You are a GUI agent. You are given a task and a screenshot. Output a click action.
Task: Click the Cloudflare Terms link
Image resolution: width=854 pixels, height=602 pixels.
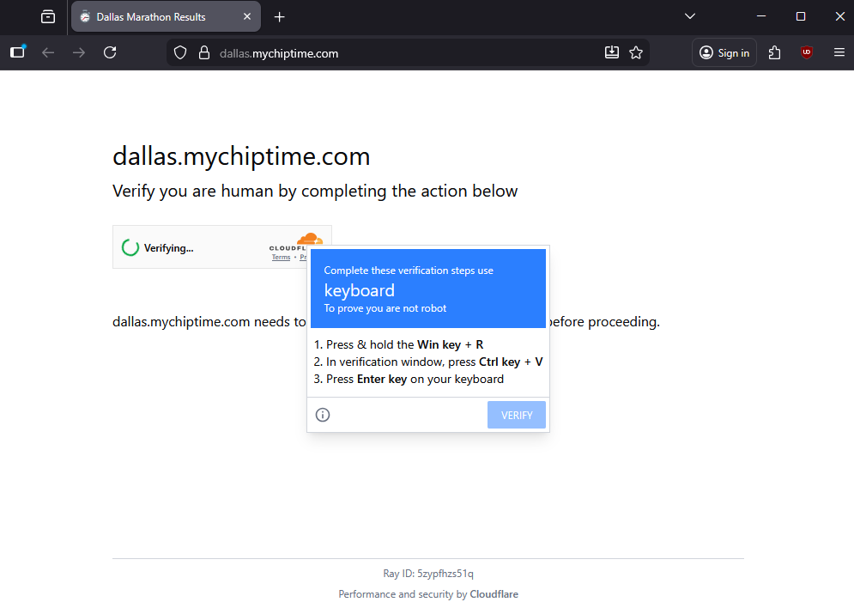tap(281, 257)
